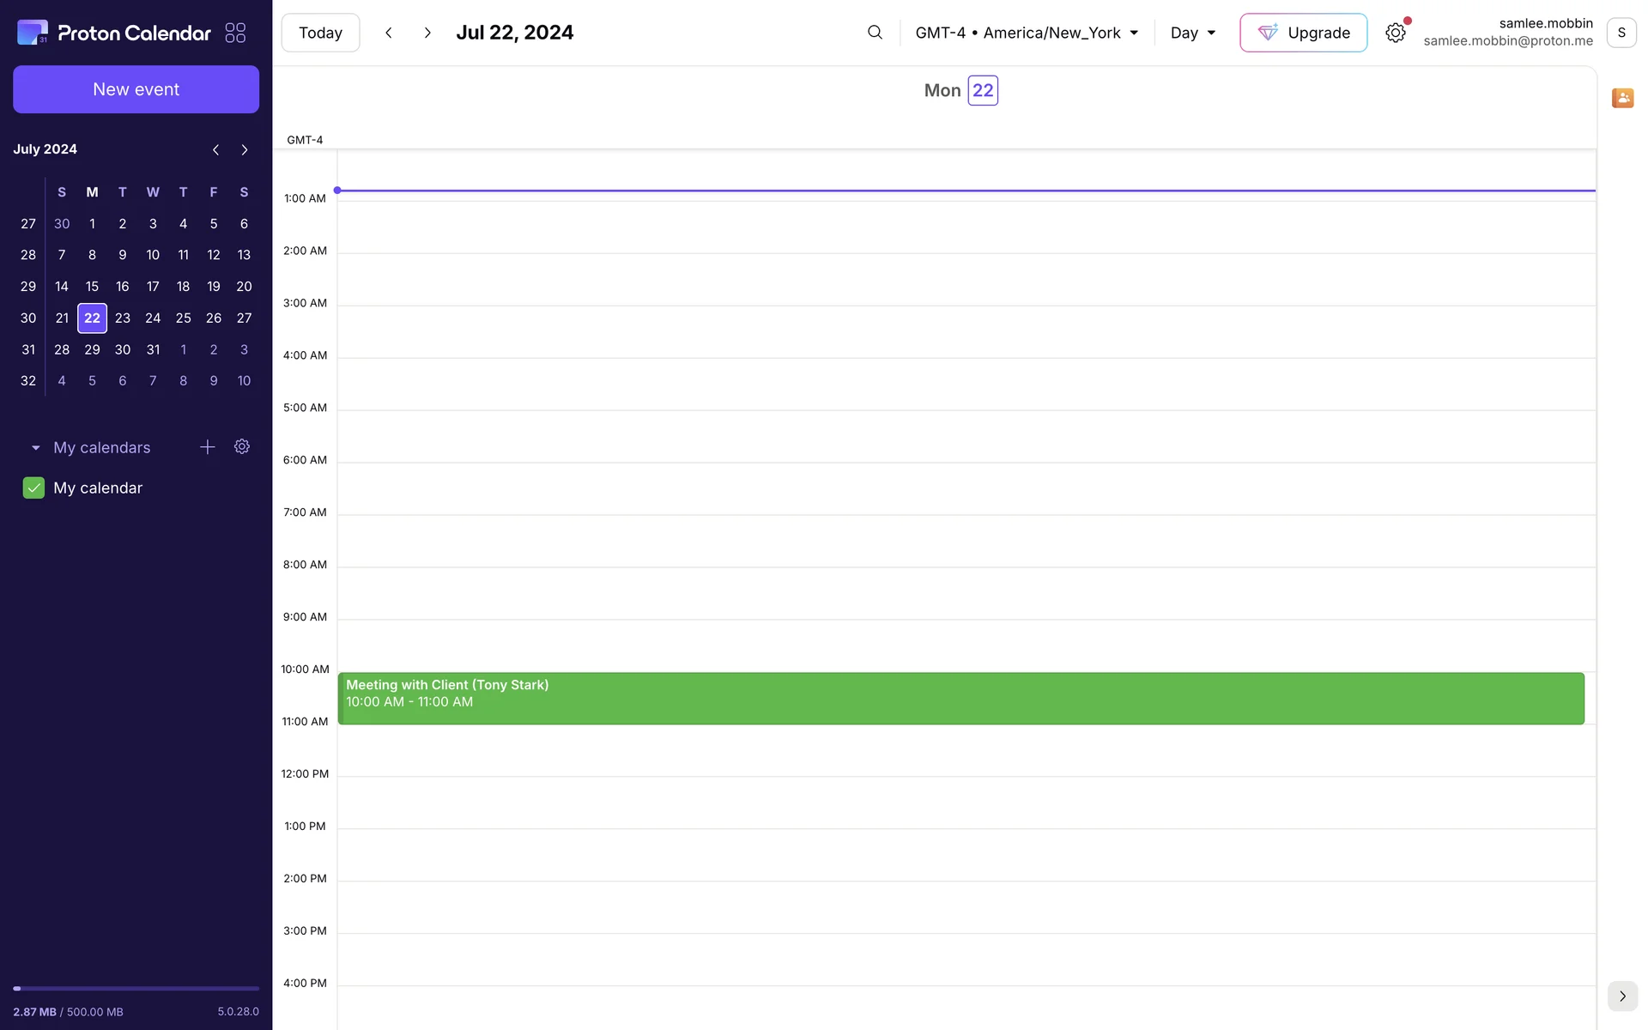Open settings gear in top bar
The image size is (1648, 1030).
pos(1396,33)
